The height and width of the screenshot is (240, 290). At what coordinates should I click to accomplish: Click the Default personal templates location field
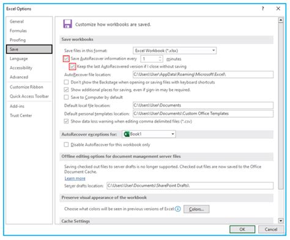click(x=203, y=114)
